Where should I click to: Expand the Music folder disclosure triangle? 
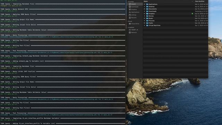(145, 18)
